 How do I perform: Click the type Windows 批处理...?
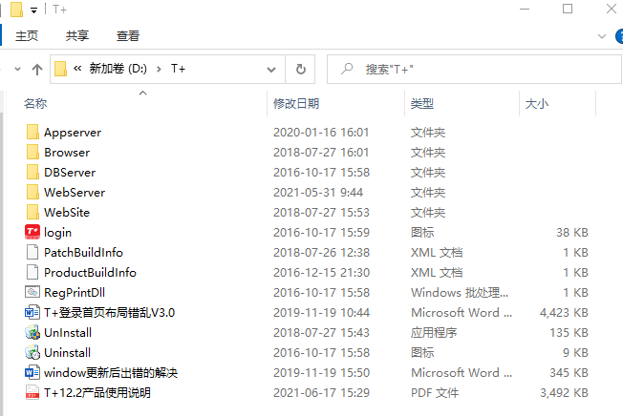pyautogui.click(x=460, y=293)
